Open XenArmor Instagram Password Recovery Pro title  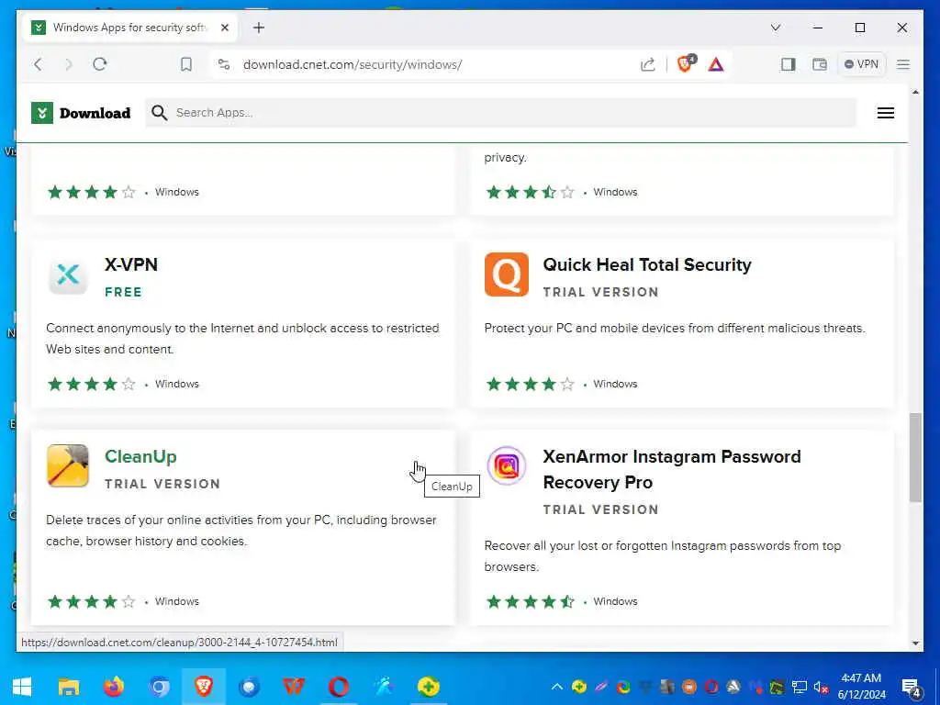[x=671, y=469]
